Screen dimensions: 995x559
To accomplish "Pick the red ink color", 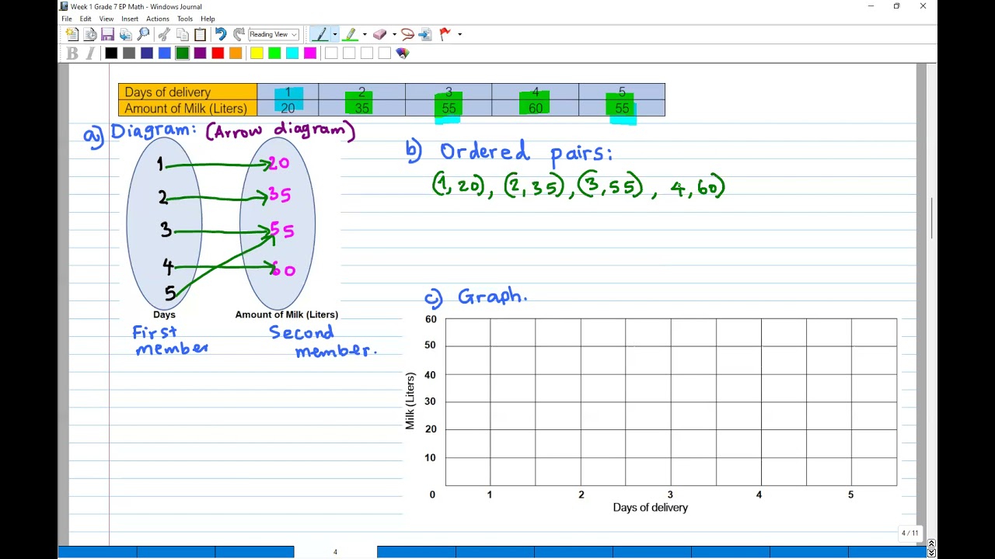I will pos(218,53).
